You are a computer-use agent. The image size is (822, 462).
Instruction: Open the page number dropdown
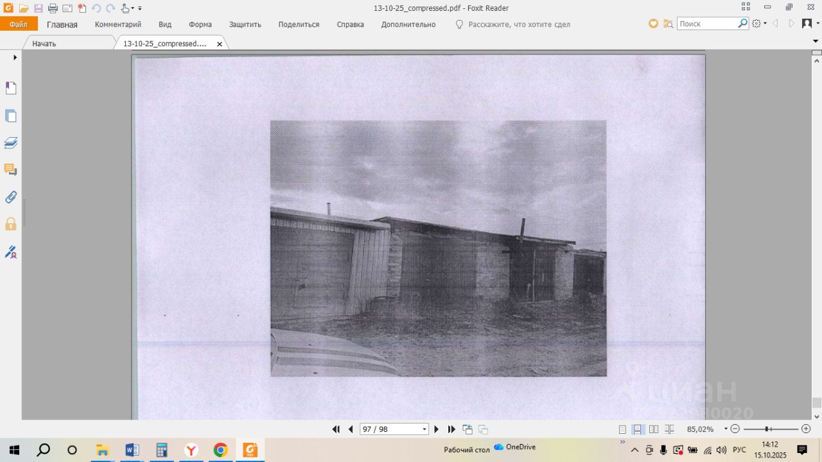click(424, 429)
